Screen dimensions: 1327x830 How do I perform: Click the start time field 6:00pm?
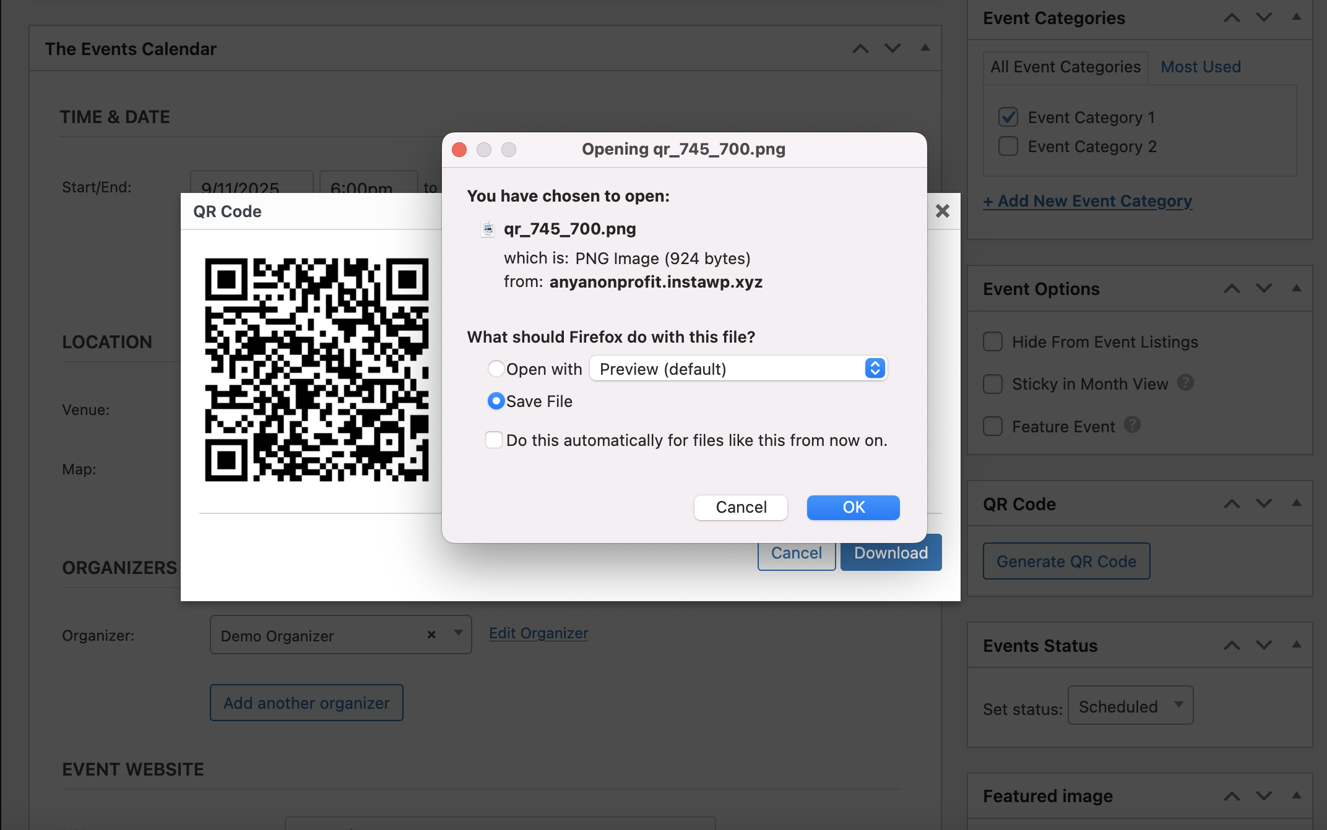click(x=369, y=182)
